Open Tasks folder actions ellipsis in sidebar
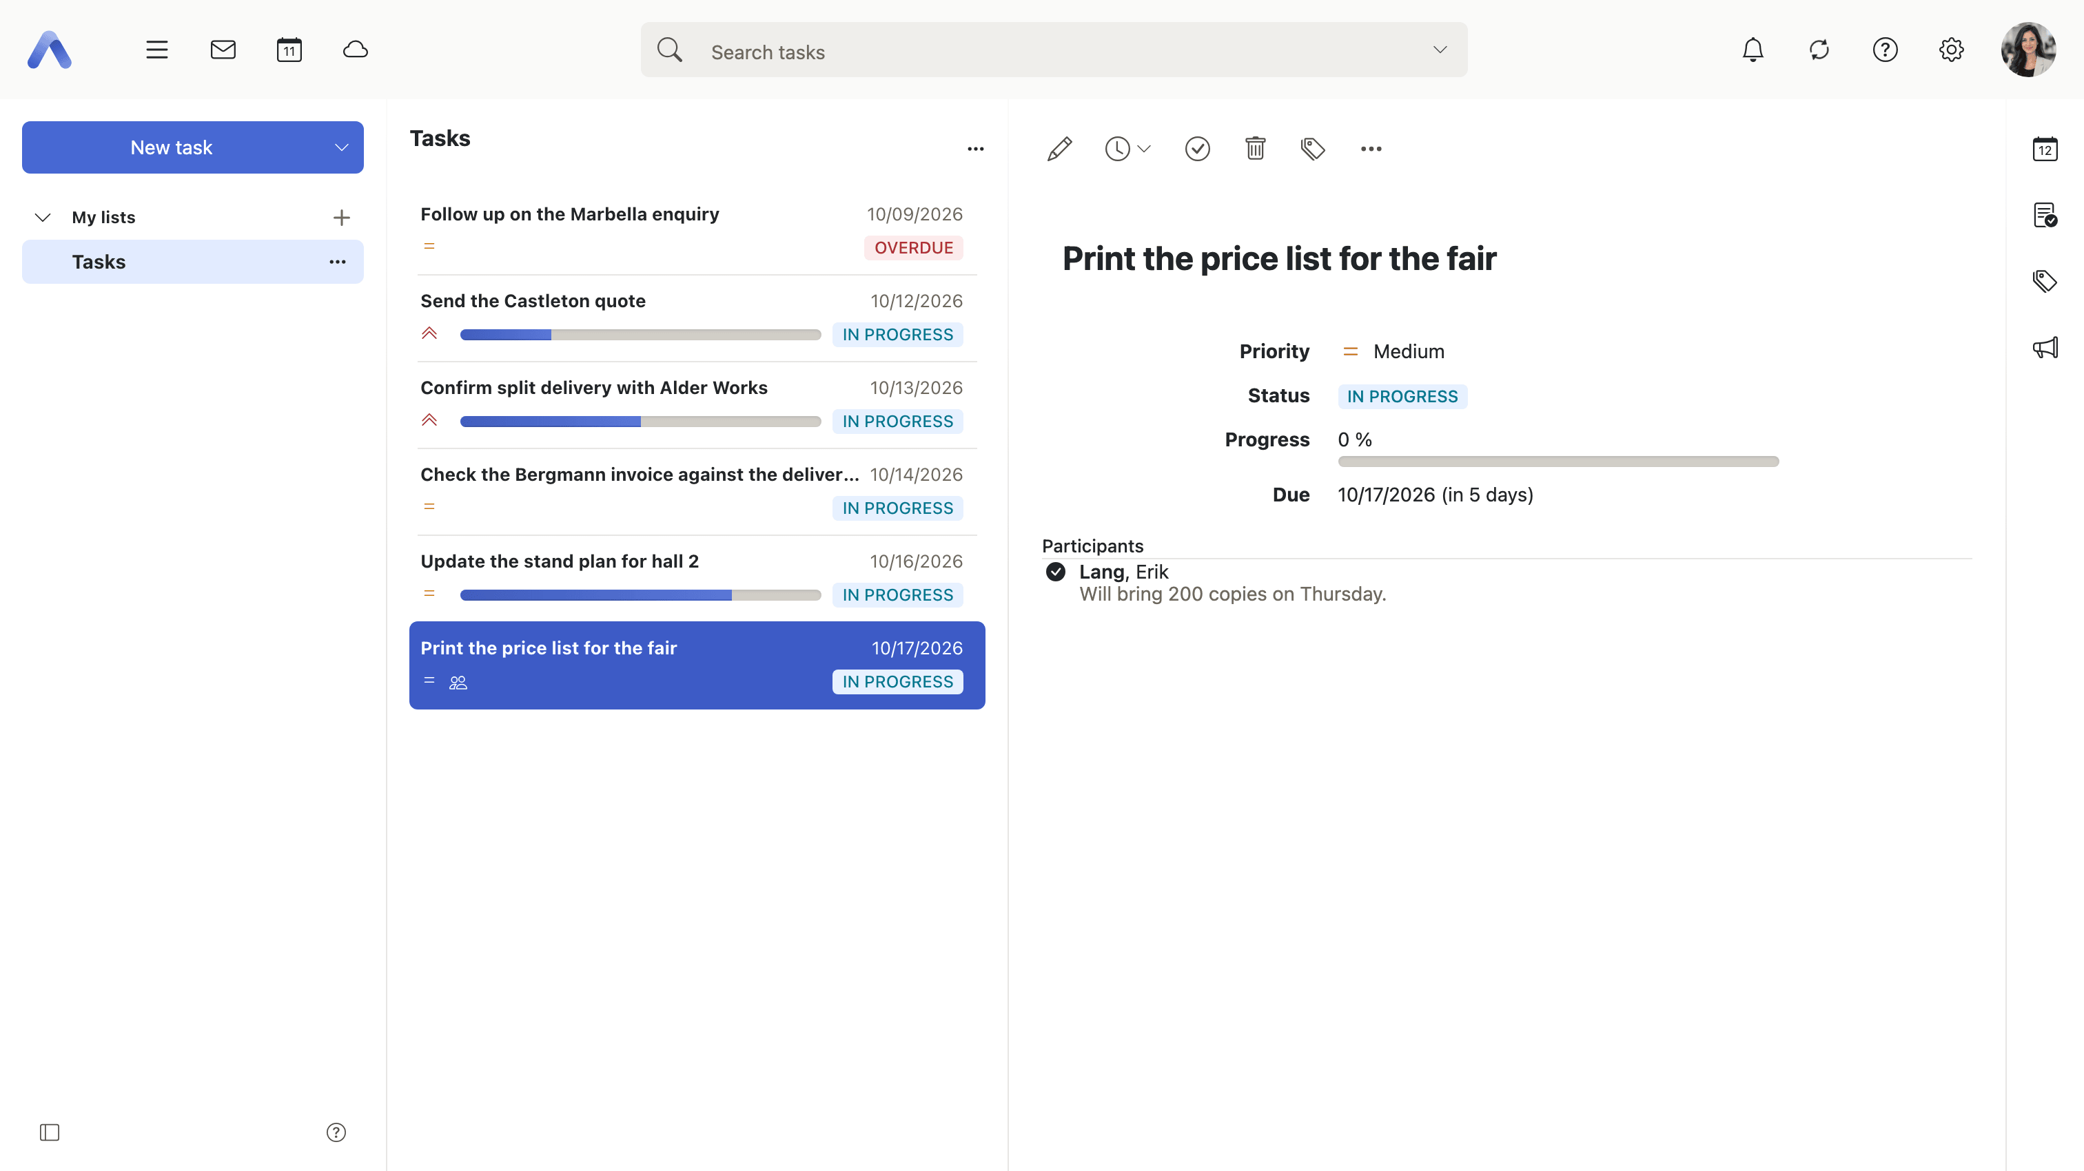Image resolution: width=2084 pixels, height=1171 pixels. click(338, 262)
